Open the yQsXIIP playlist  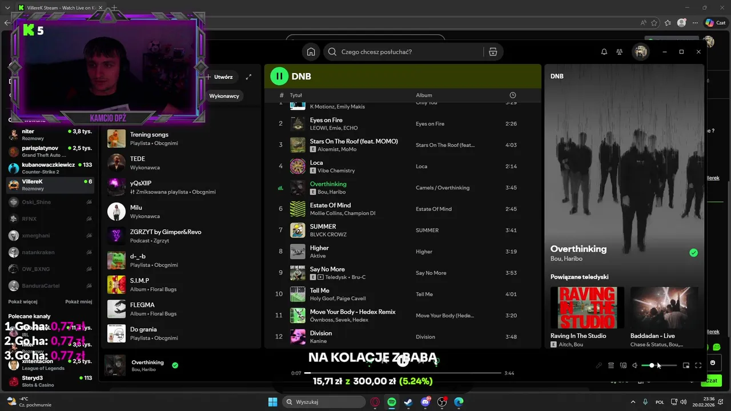pyautogui.click(x=182, y=187)
